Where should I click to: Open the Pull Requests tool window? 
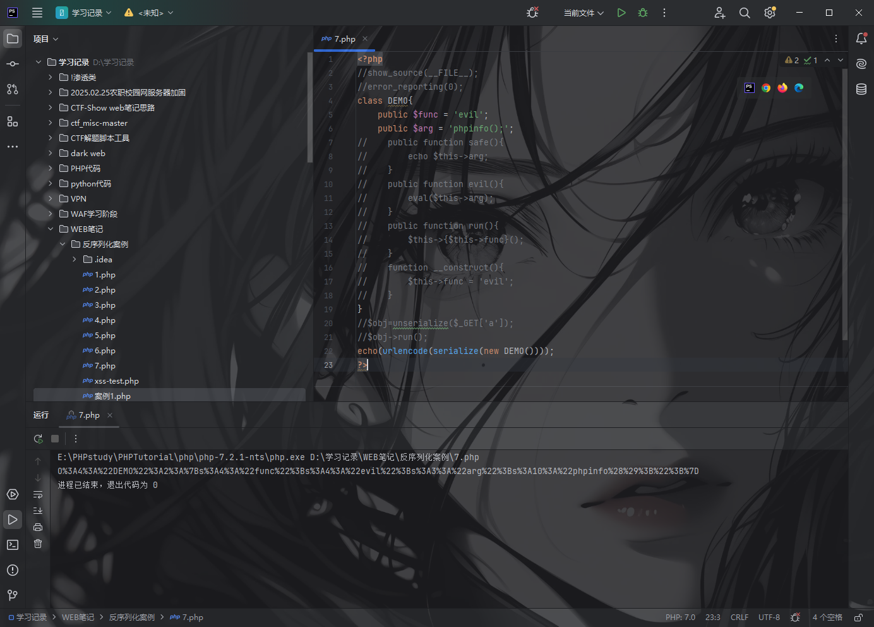click(x=13, y=89)
